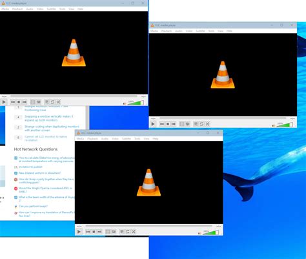Image resolution: width=306 pixels, height=259 pixels.
Task: Play media in the top-left VLC window
Action: (x=4, y=102)
